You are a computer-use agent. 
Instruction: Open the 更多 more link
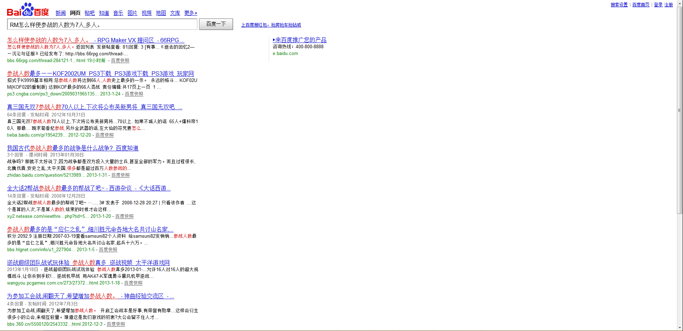pyautogui.click(x=191, y=13)
